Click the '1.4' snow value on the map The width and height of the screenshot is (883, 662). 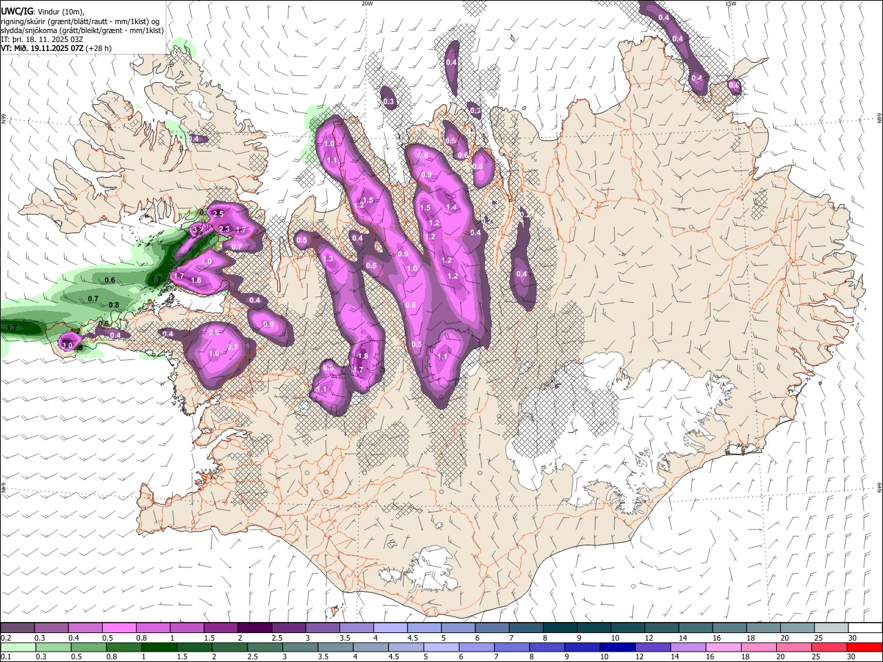point(451,207)
